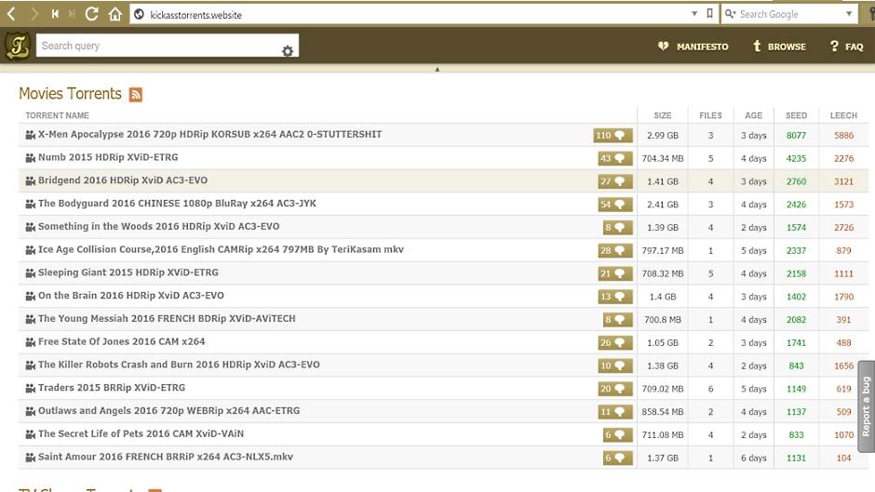Open the Browse menu item

[x=779, y=47]
